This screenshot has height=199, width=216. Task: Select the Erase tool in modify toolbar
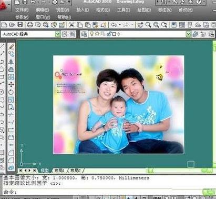click(x=11, y=47)
